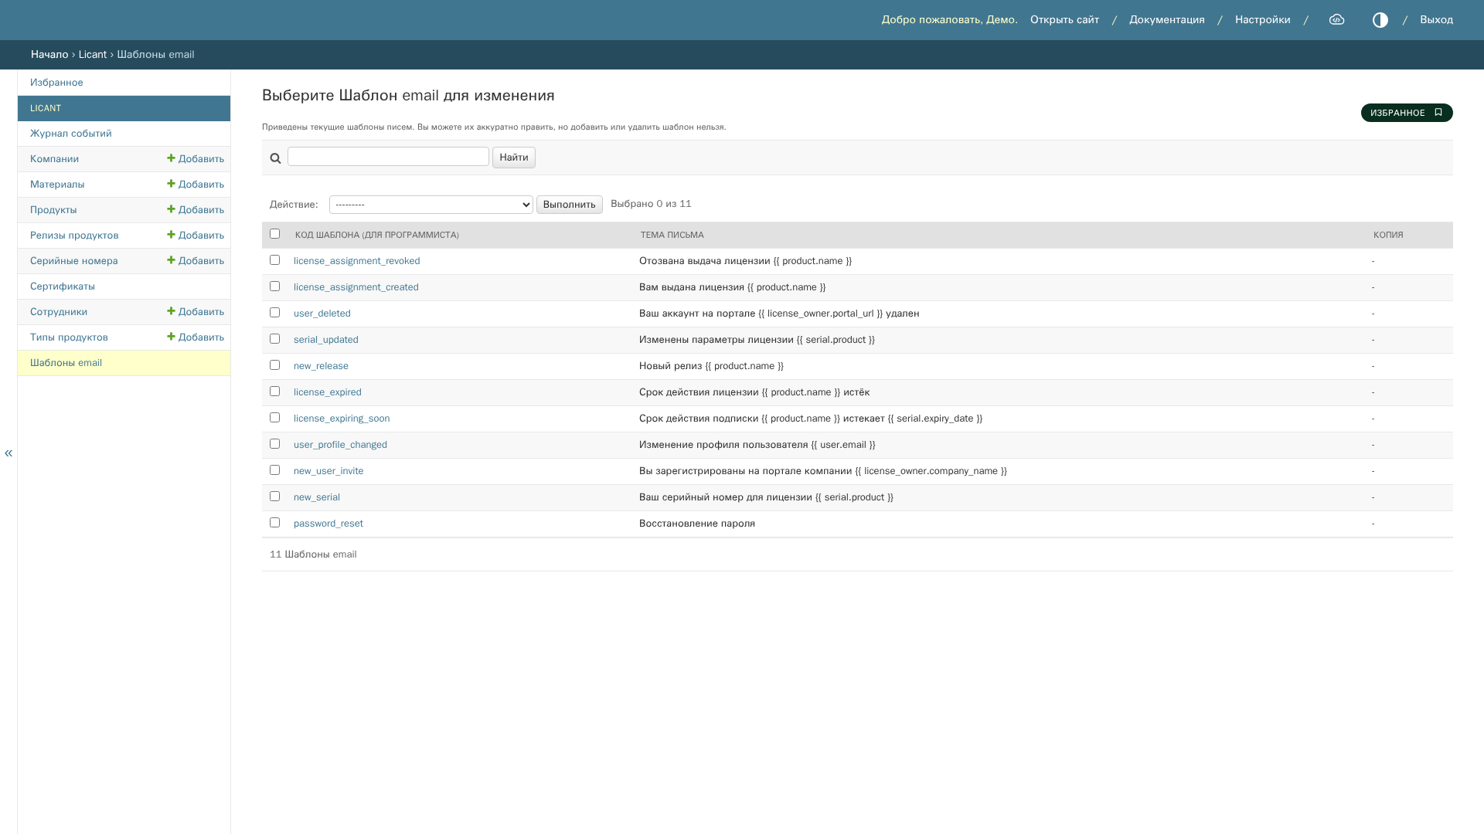The image size is (1484, 834).
Task: Open the user_profile_changed template link
Action: tap(340, 445)
